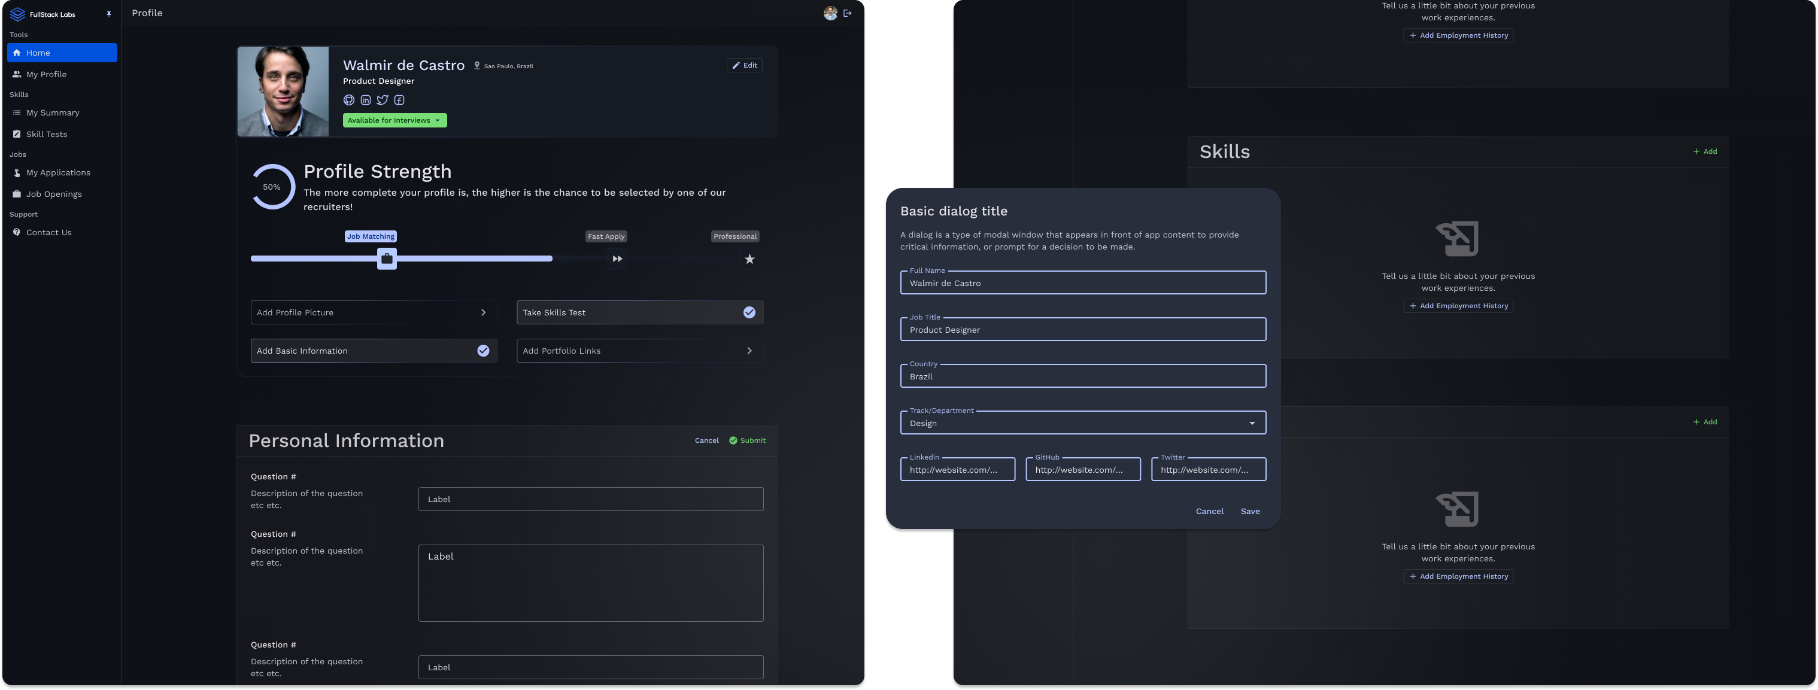This screenshot has width=1818, height=690.
Task: Click the Job Matching label tag
Action: click(371, 236)
